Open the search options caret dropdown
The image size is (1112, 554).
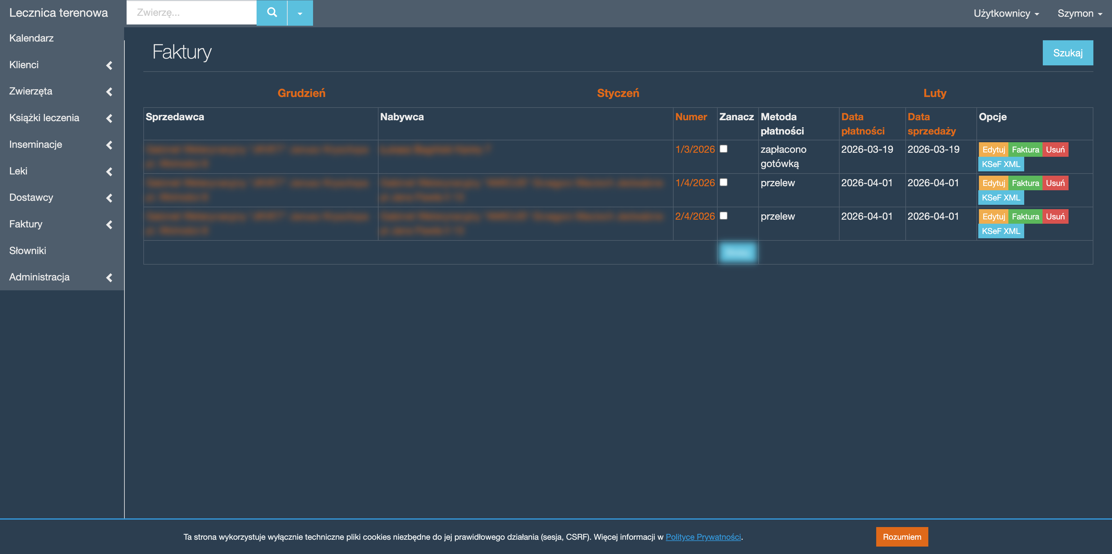[300, 13]
